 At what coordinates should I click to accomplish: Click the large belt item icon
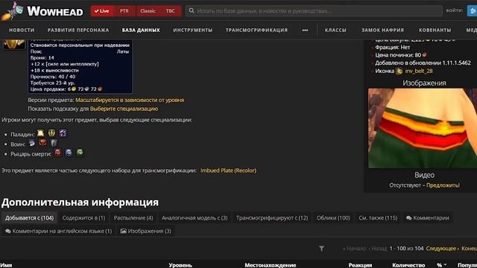[x=14, y=45]
